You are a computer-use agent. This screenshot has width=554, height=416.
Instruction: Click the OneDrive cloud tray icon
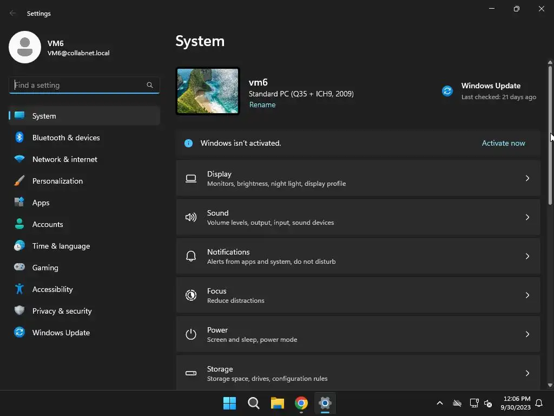pyautogui.click(x=457, y=403)
